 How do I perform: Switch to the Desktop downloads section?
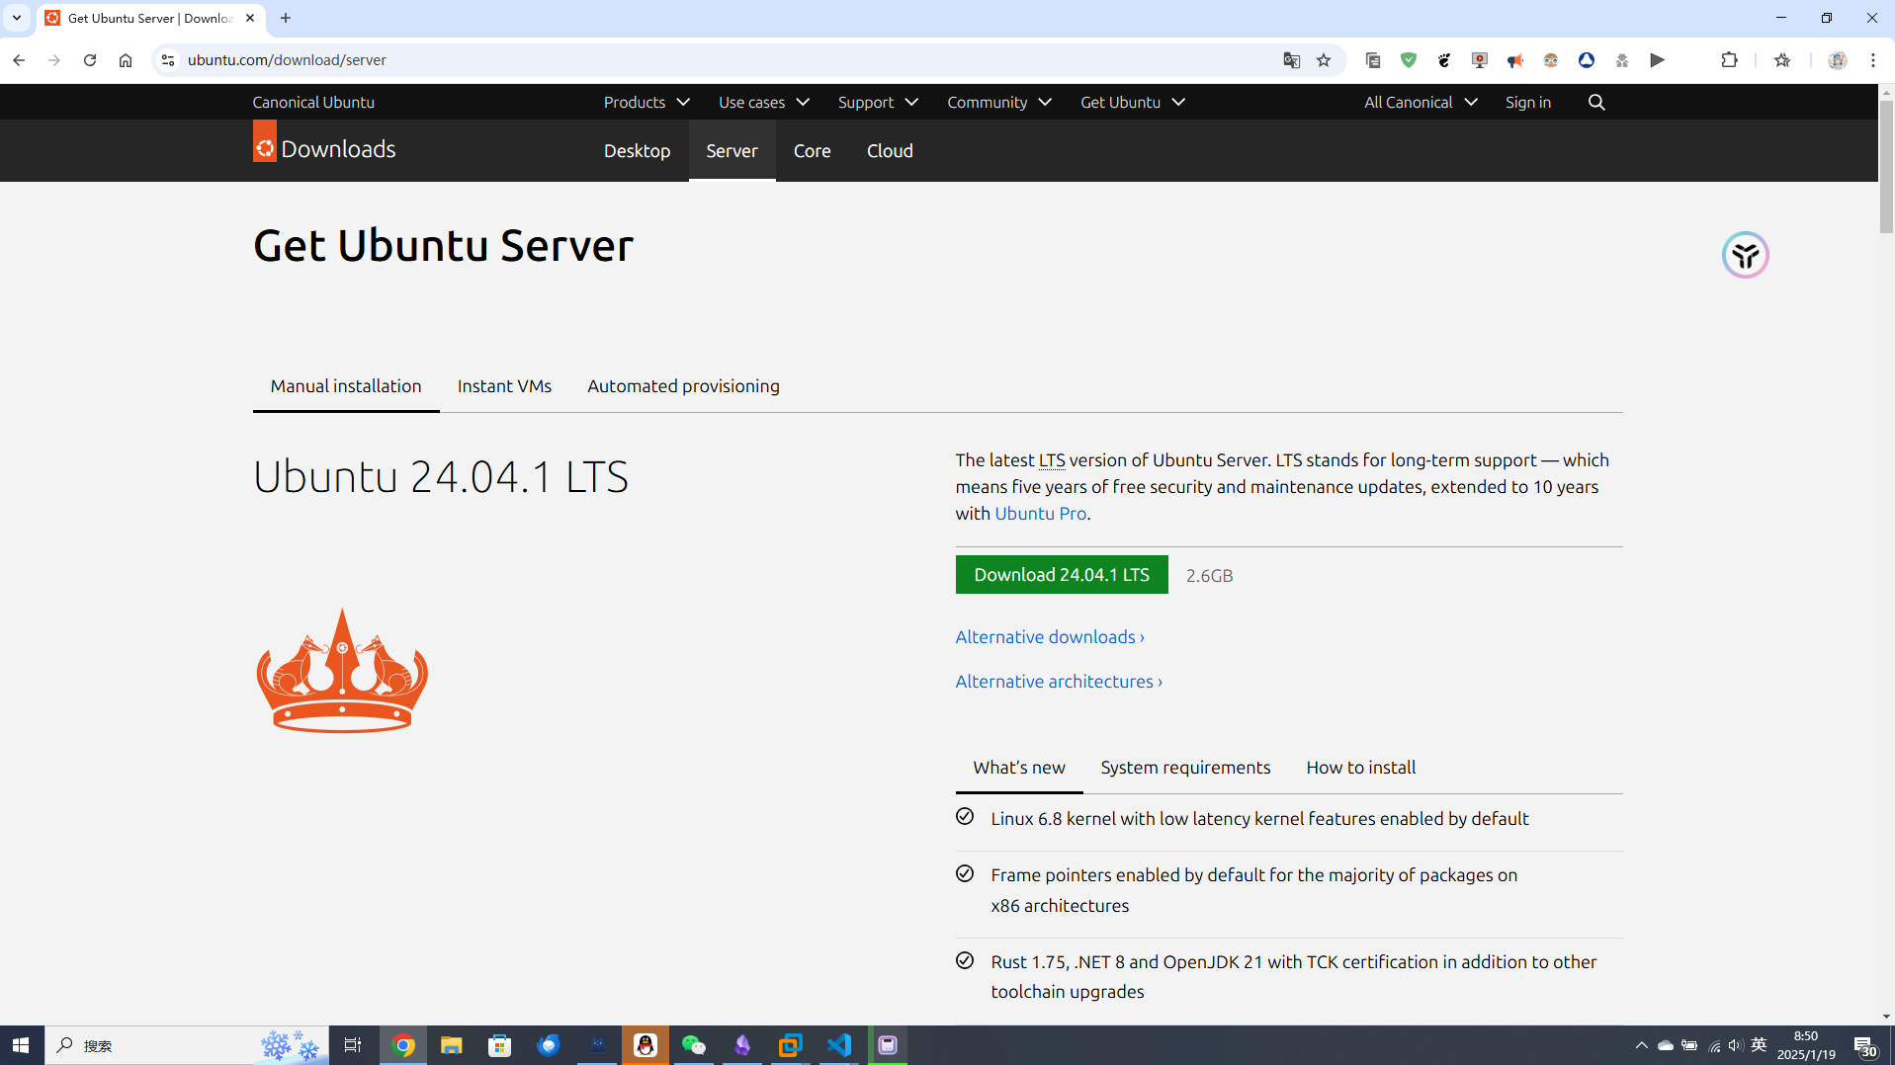pos(637,150)
